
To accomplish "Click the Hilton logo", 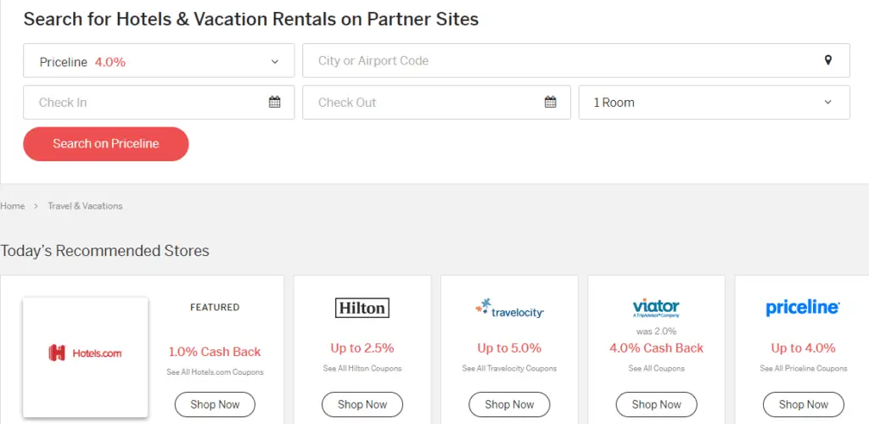I will point(362,308).
